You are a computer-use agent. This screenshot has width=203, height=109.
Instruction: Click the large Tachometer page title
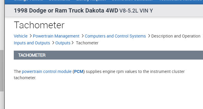click(x=39, y=25)
